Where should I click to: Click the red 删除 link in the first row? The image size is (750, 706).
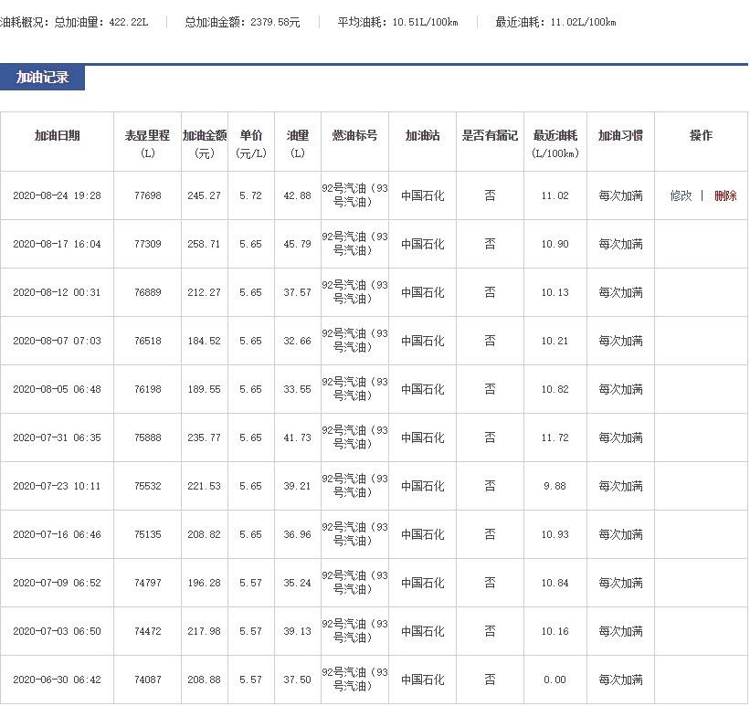[725, 195]
